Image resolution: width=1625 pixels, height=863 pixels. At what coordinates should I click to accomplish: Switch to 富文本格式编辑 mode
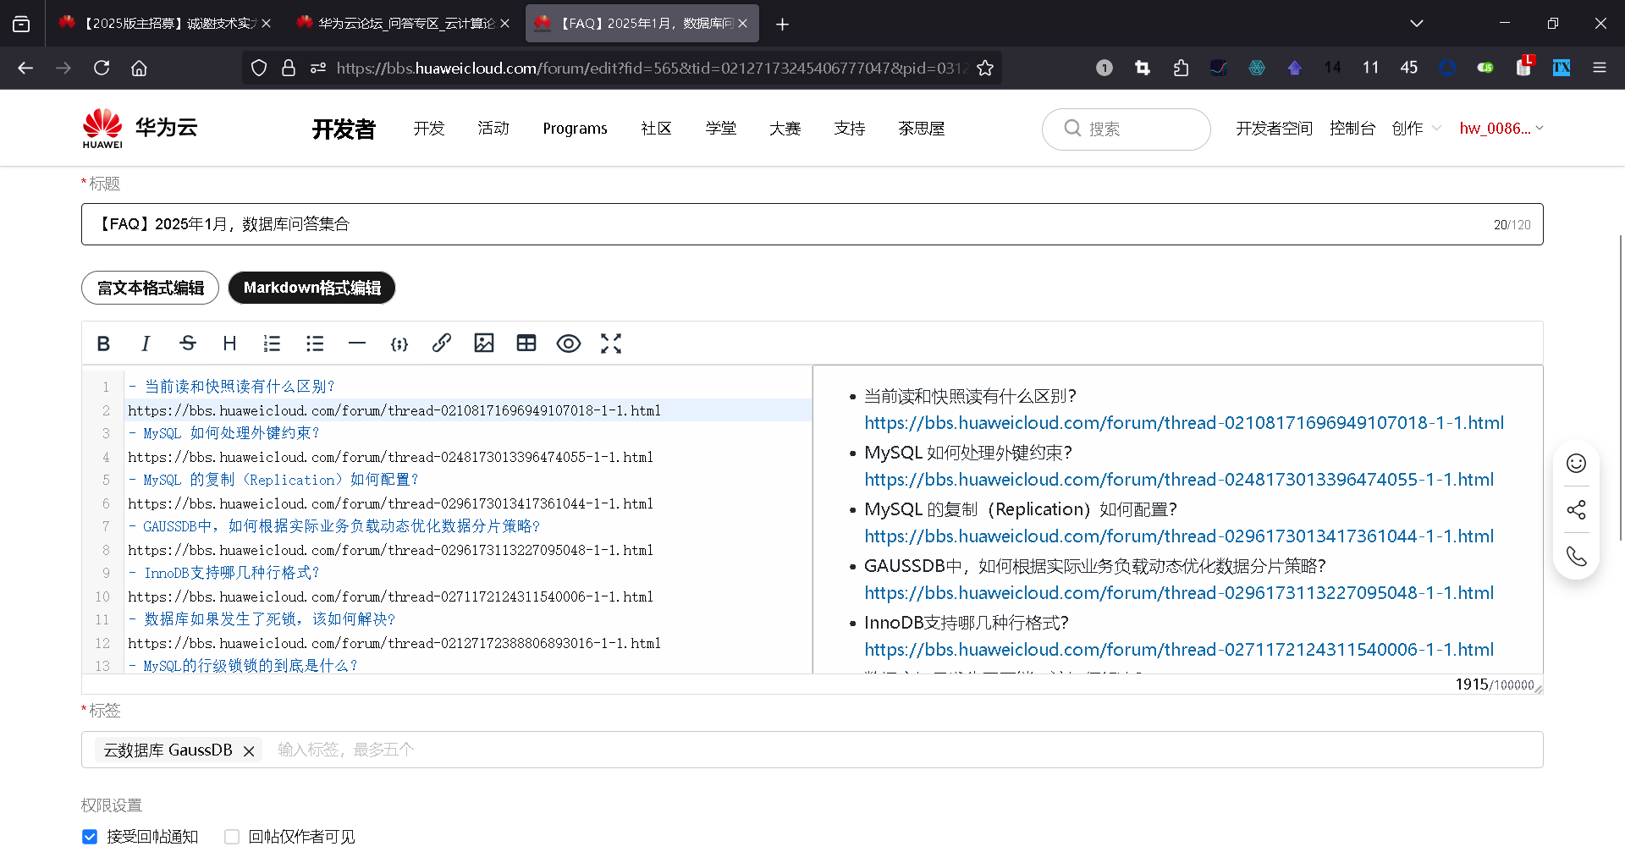click(150, 288)
